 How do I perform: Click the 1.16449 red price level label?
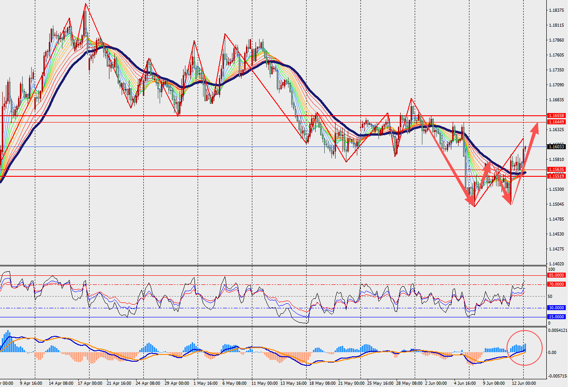[555, 122]
